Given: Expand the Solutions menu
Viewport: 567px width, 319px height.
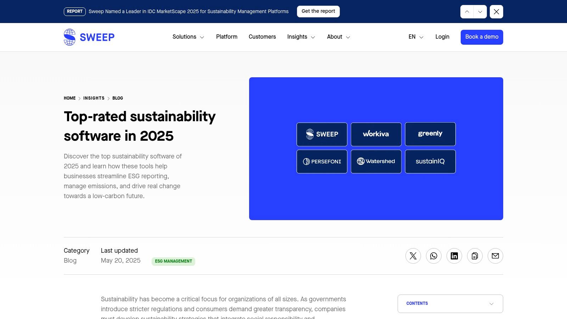Looking at the screenshot, I should click(x=188, y=37).
